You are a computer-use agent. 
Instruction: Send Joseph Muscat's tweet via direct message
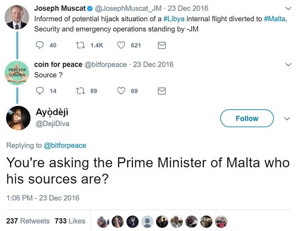coord(162,45)
